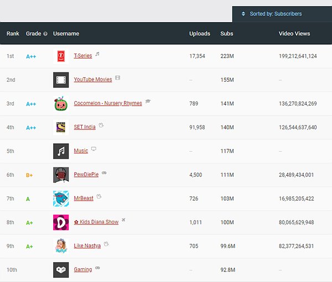Click the gamepad icon next to PewDiePie
The width and height of the screenshot is (332, 282).
point(104,173)
